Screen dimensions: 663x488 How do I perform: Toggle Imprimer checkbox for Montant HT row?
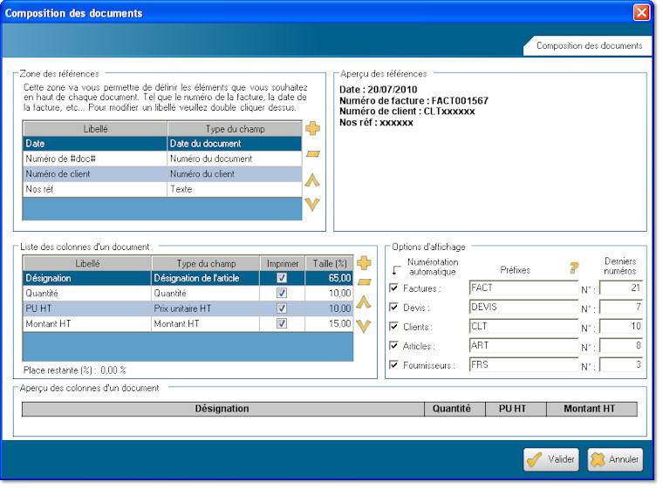tap(282, 323)
